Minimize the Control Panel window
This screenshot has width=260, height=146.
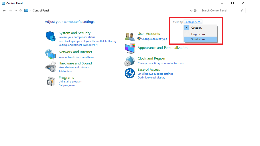pos(222,3)
